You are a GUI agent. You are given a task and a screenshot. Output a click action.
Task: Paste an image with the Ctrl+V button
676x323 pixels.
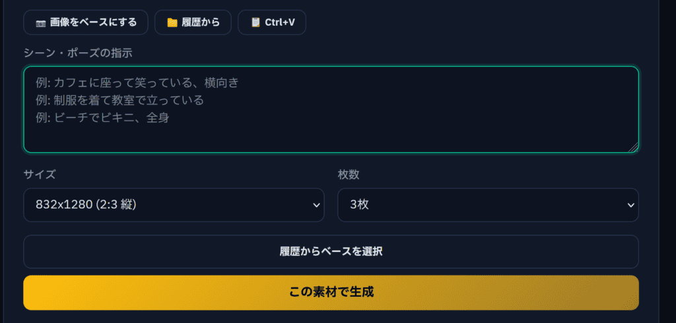click(x=272, y=22)
